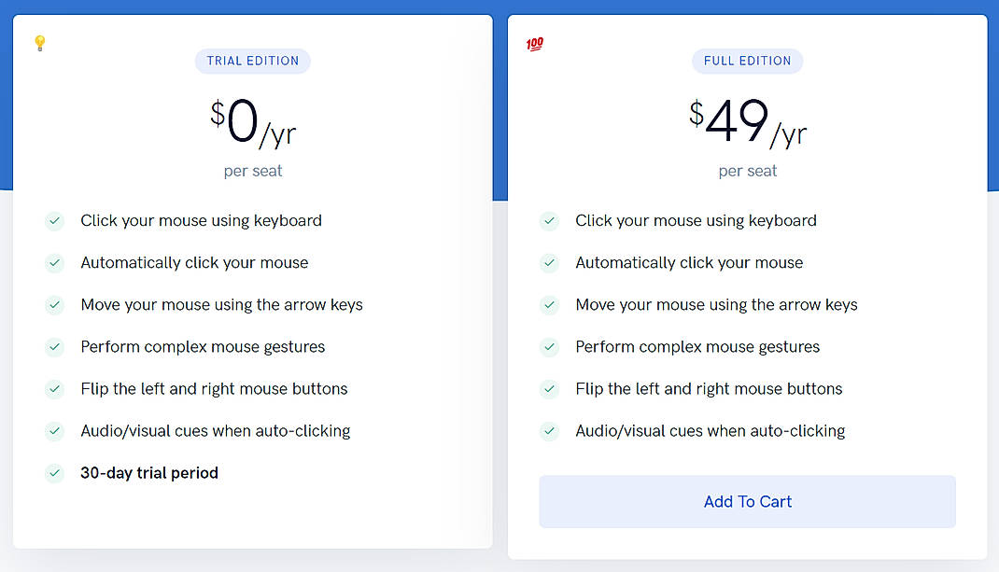Select the TRIAL EDITION badge
This screenshot has height=572, width=999.
(x=252, y=61)
